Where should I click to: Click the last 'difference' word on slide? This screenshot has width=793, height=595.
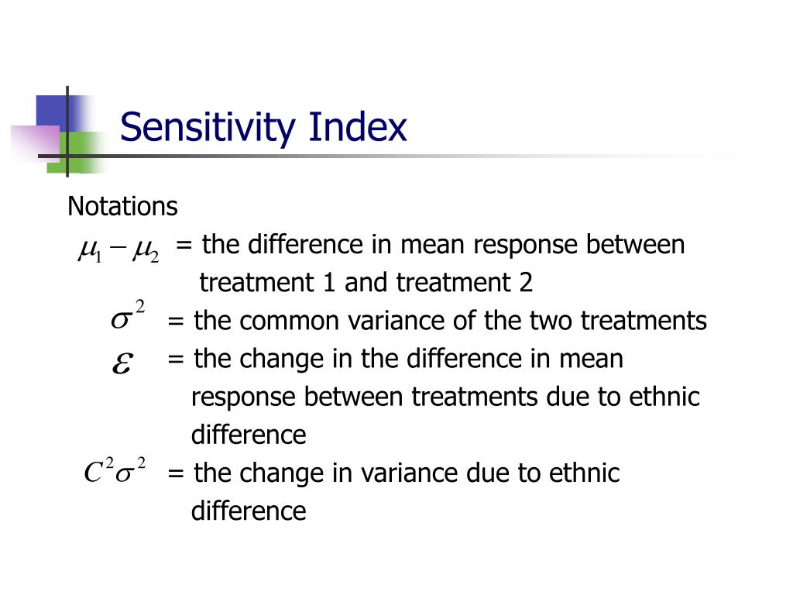pos(249,511)
